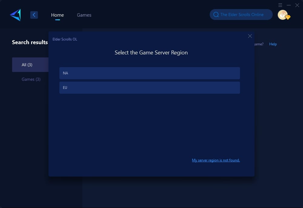Go back using the back arrow button
The height and width of the screenshot is (208, 303).
coord(34,15)
